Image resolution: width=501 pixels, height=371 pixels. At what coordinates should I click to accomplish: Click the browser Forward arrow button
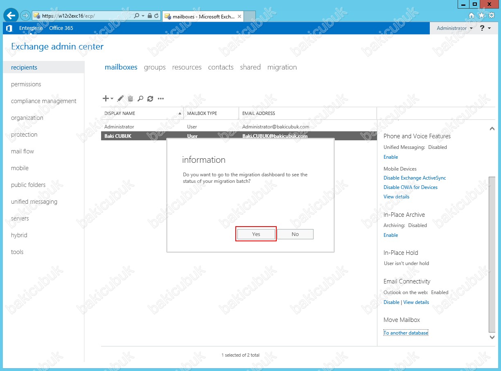coord(25,16)
